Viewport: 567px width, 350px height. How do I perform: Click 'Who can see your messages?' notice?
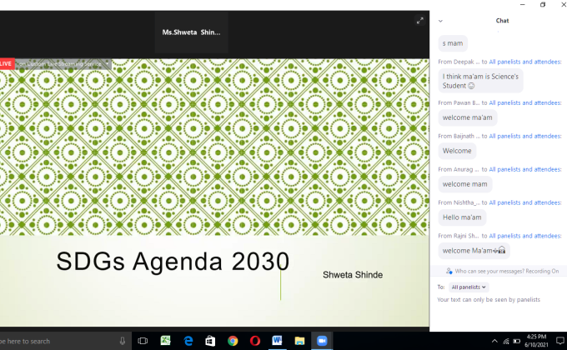click(x=502, y=271)
